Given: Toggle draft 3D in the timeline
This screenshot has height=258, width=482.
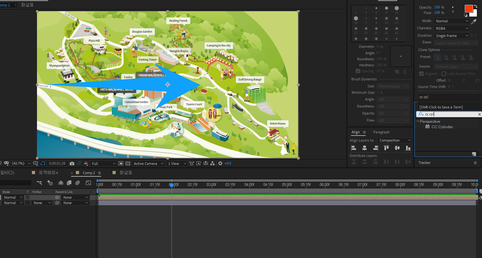Looking at the screenshot, I should [50, 183].
